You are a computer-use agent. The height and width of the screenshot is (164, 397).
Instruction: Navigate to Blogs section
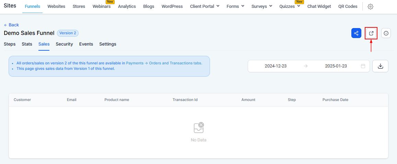click(x=149, y=7)
